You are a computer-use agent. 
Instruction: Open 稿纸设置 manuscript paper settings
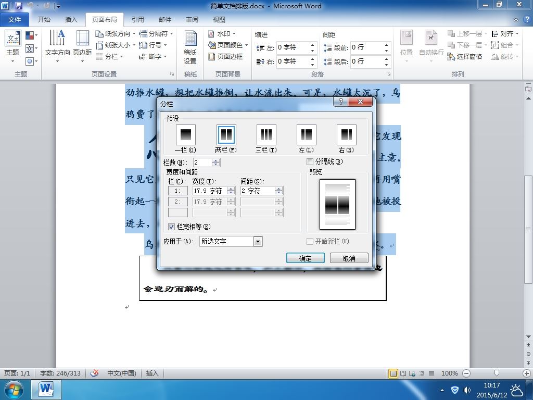click(191, 47)
